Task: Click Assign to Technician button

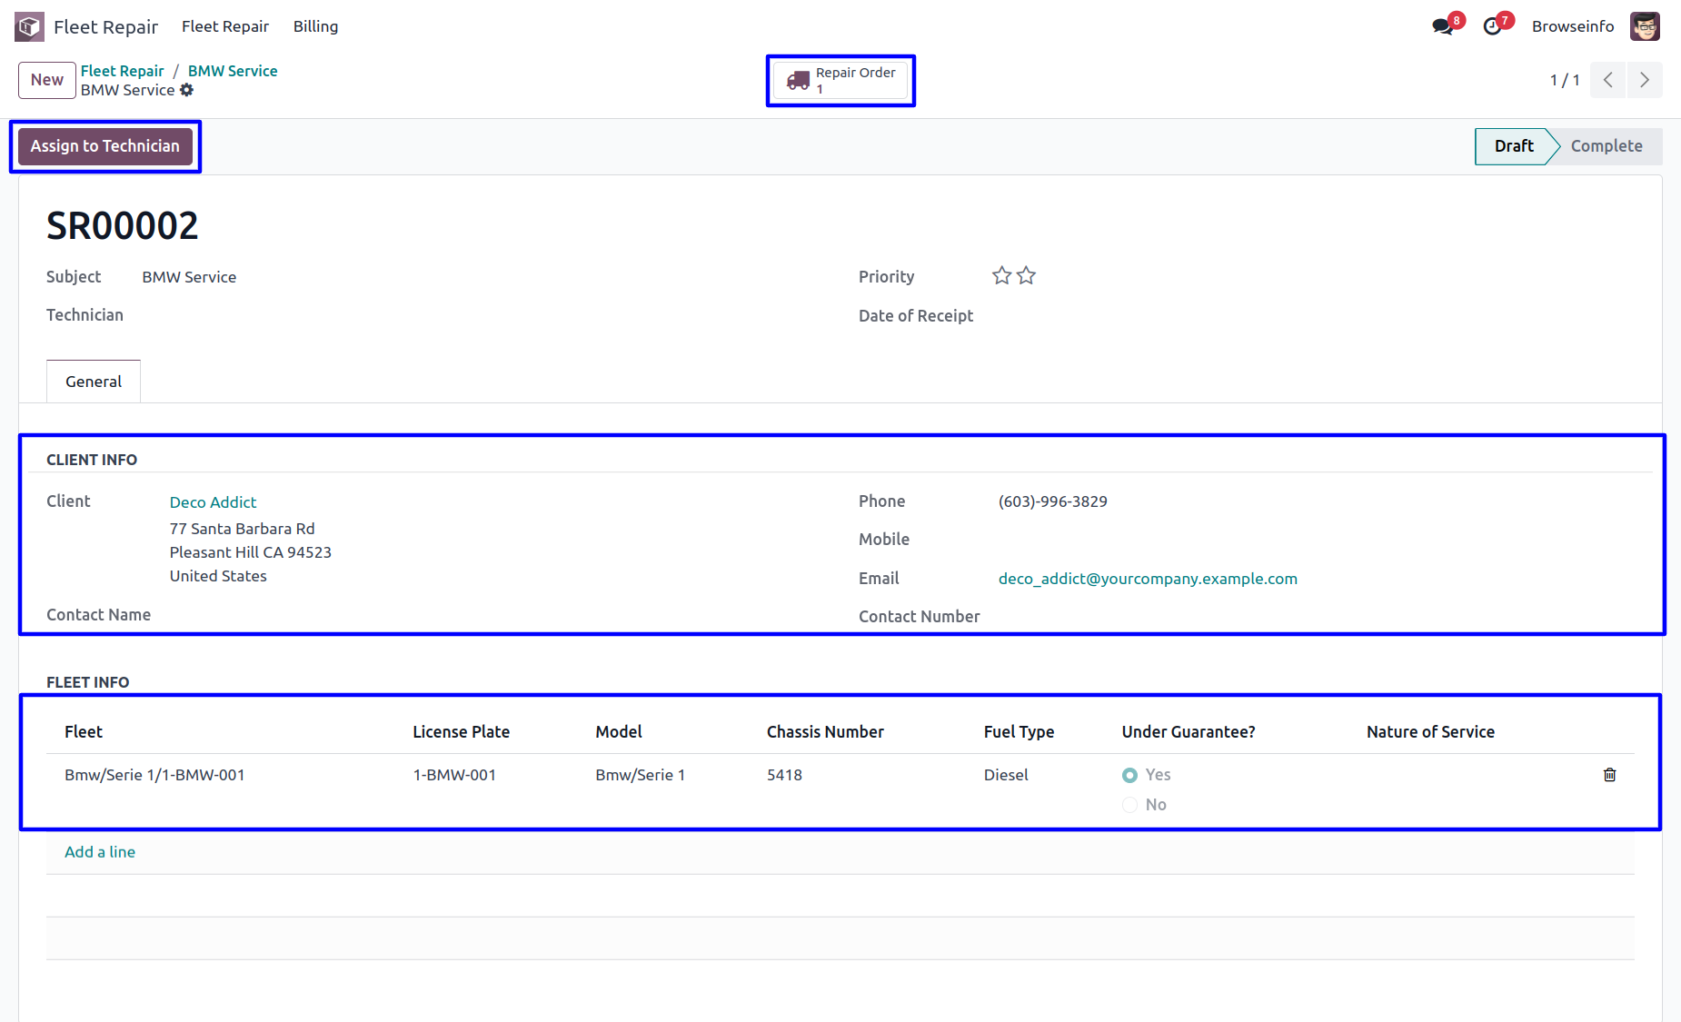Action: 105,146
